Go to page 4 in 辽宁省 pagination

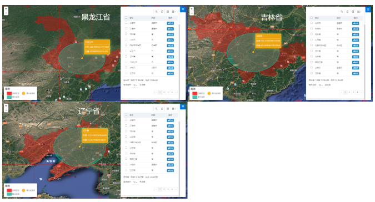(x=172, y=189)
